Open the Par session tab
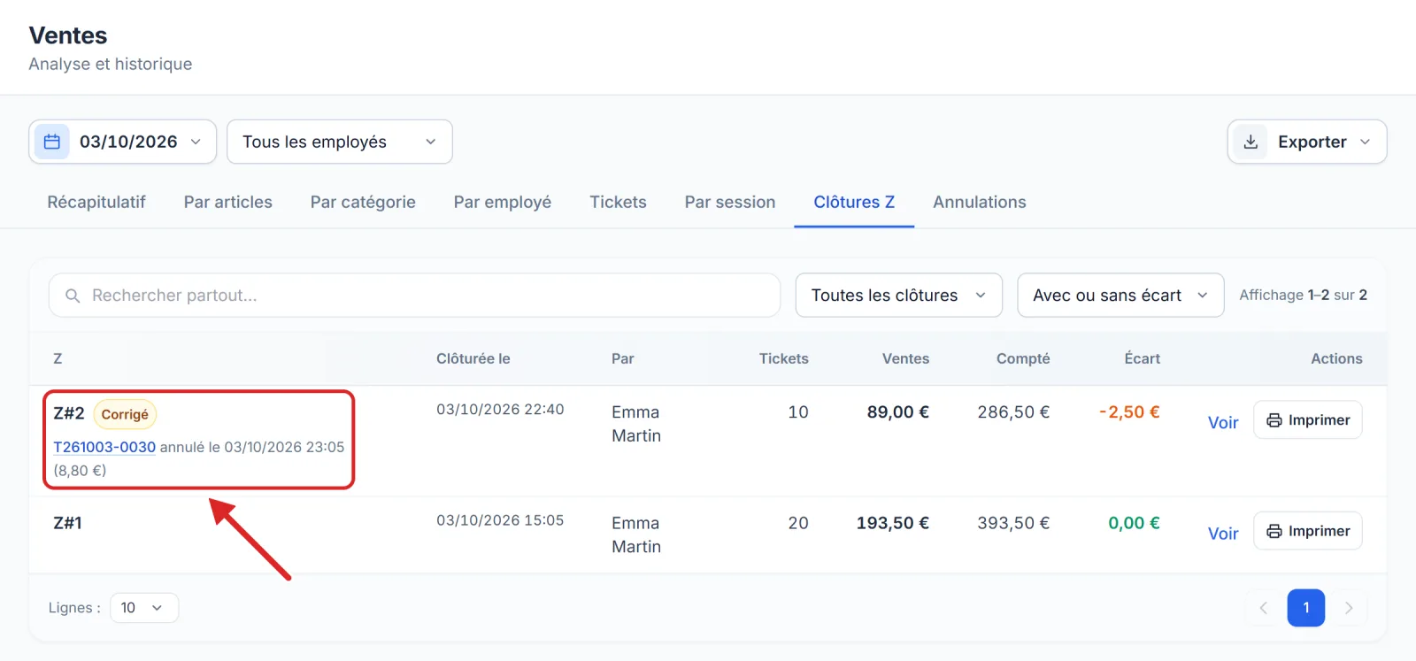1416x661 pixels. [730, 202]
